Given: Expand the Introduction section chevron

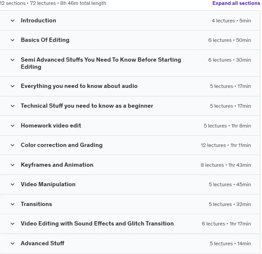Looking at the screenshot, I should pos(13,21).
